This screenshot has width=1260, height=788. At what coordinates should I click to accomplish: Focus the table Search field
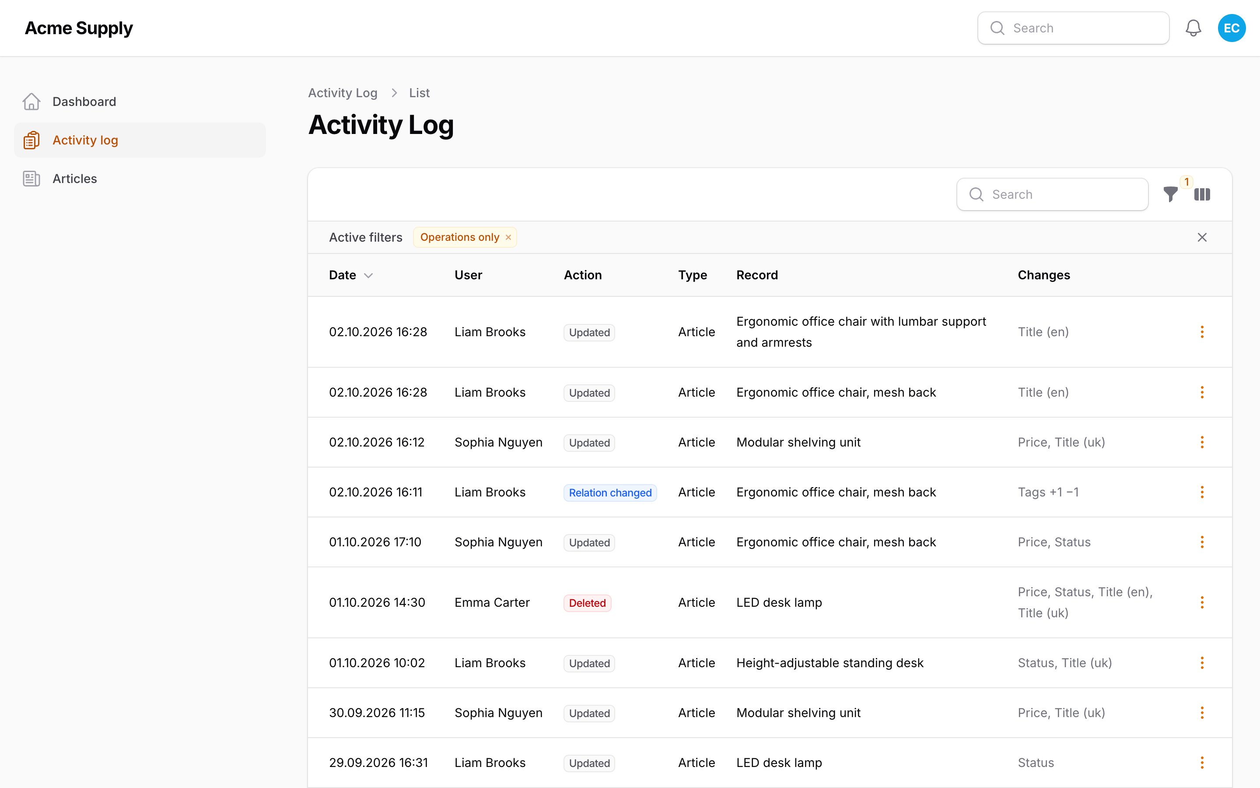[x=1052, y=194]
